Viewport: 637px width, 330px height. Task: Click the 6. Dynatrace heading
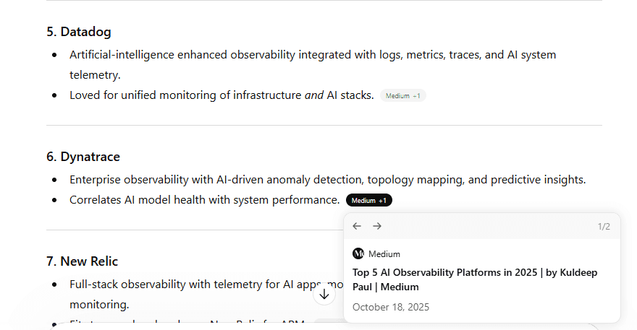83,157
